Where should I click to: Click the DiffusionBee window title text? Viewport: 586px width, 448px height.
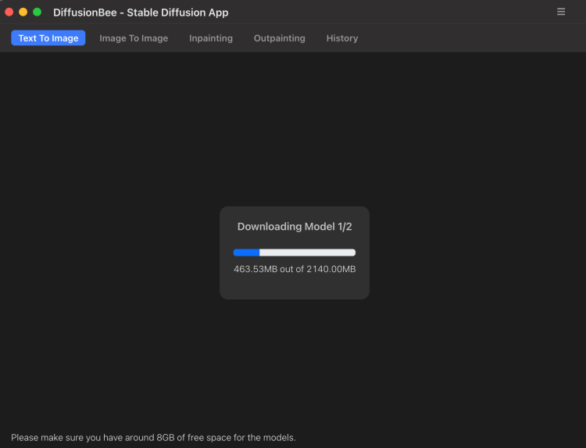141,13
